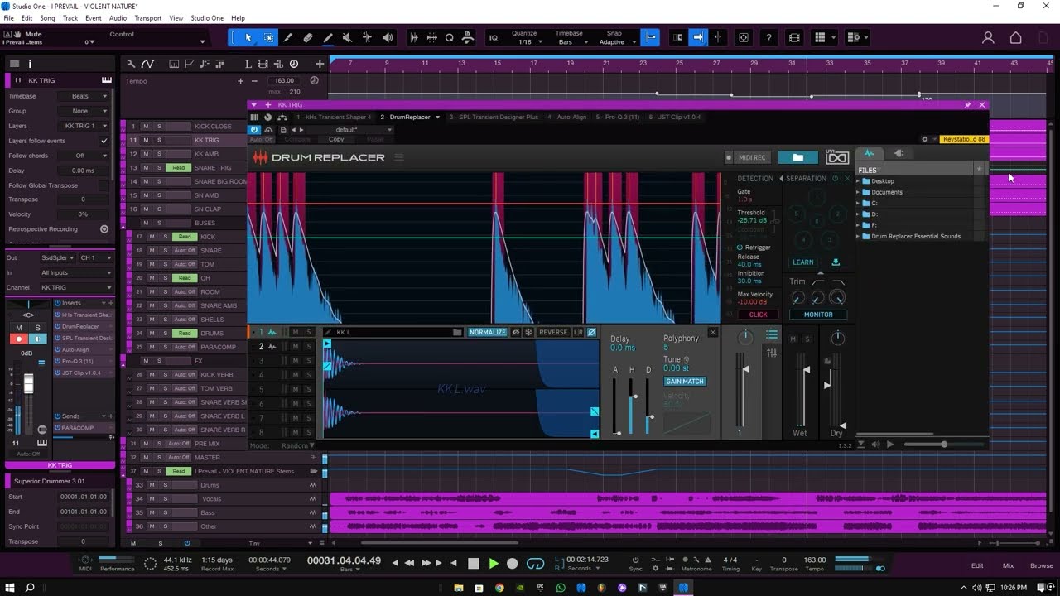This screenshot has width=1060, height=596.
Task: Toggle the Layers follow events checkbox
Action: (x=104, y=141)
